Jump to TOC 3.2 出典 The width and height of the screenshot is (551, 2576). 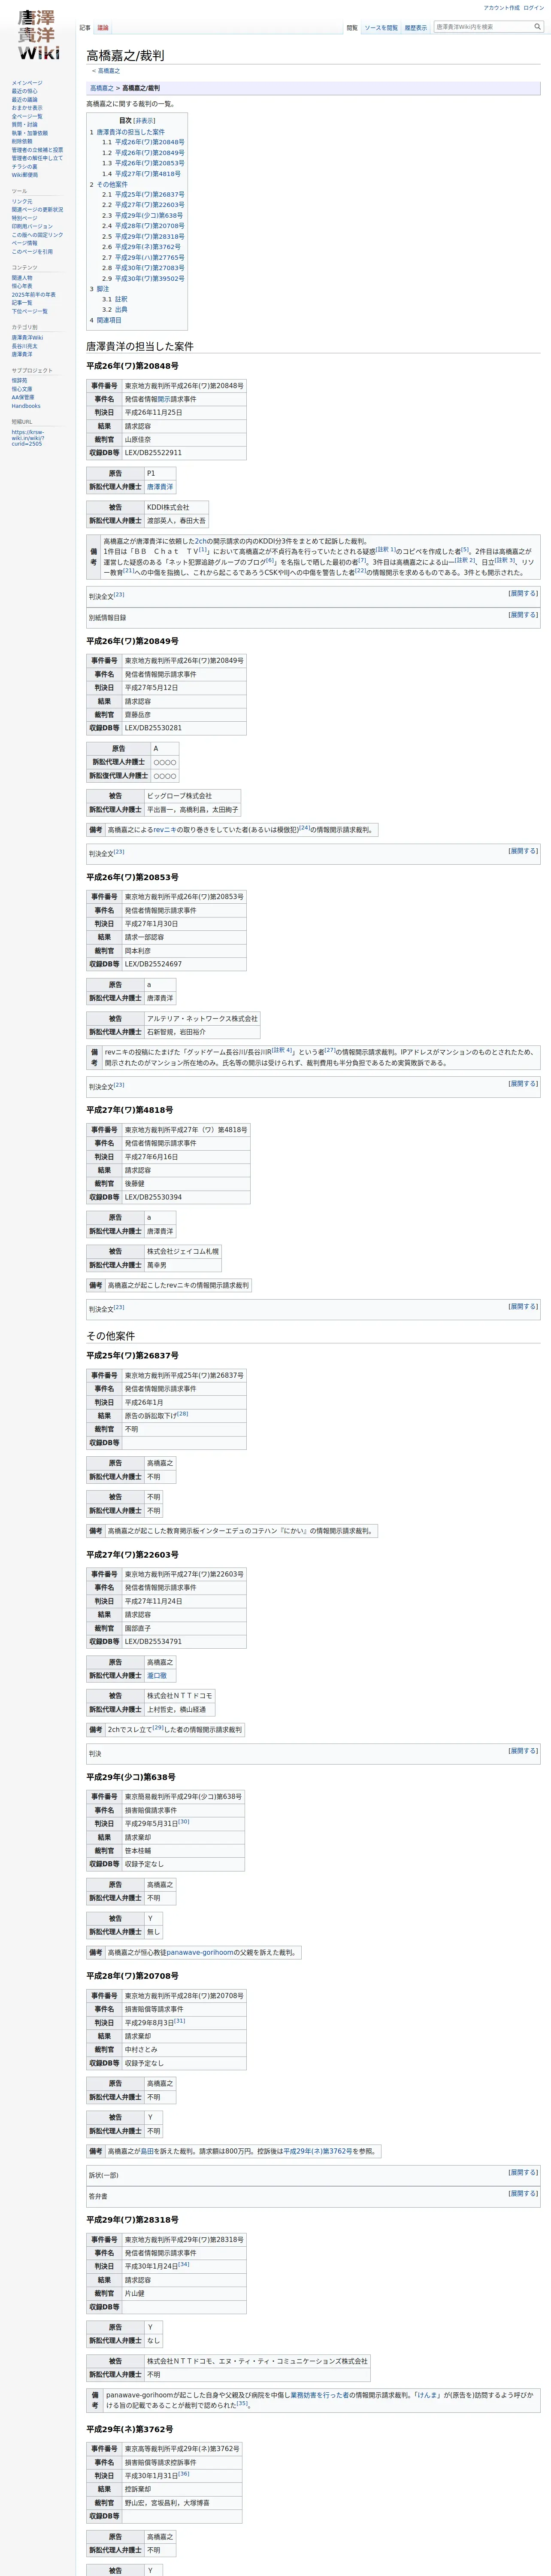pos(120,310)
